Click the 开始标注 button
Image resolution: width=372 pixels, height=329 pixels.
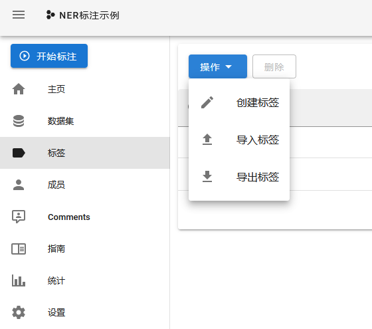click(49, 56)
